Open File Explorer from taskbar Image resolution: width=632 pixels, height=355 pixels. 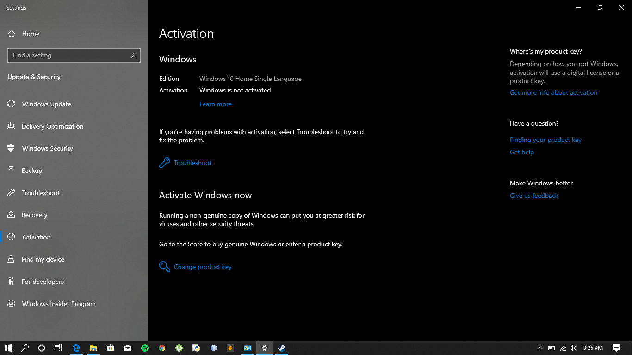click(x=93, y=348)
